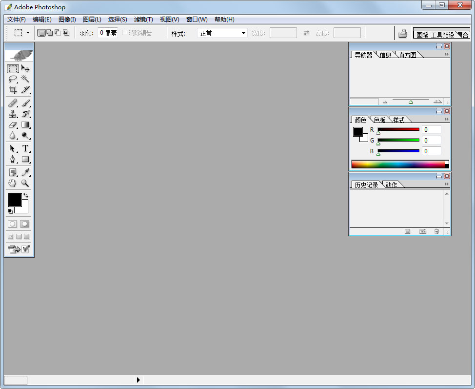Expand Color panel options menu arrow

point(446,119)
